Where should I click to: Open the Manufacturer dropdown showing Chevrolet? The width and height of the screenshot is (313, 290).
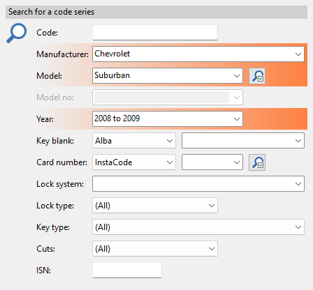pyautogui.click(x=198, y=54)
